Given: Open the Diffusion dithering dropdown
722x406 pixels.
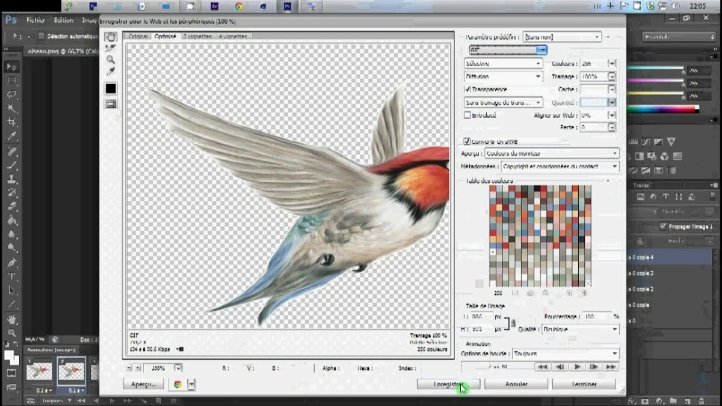Looking at the screenshot, I should (x=504, y=77).
